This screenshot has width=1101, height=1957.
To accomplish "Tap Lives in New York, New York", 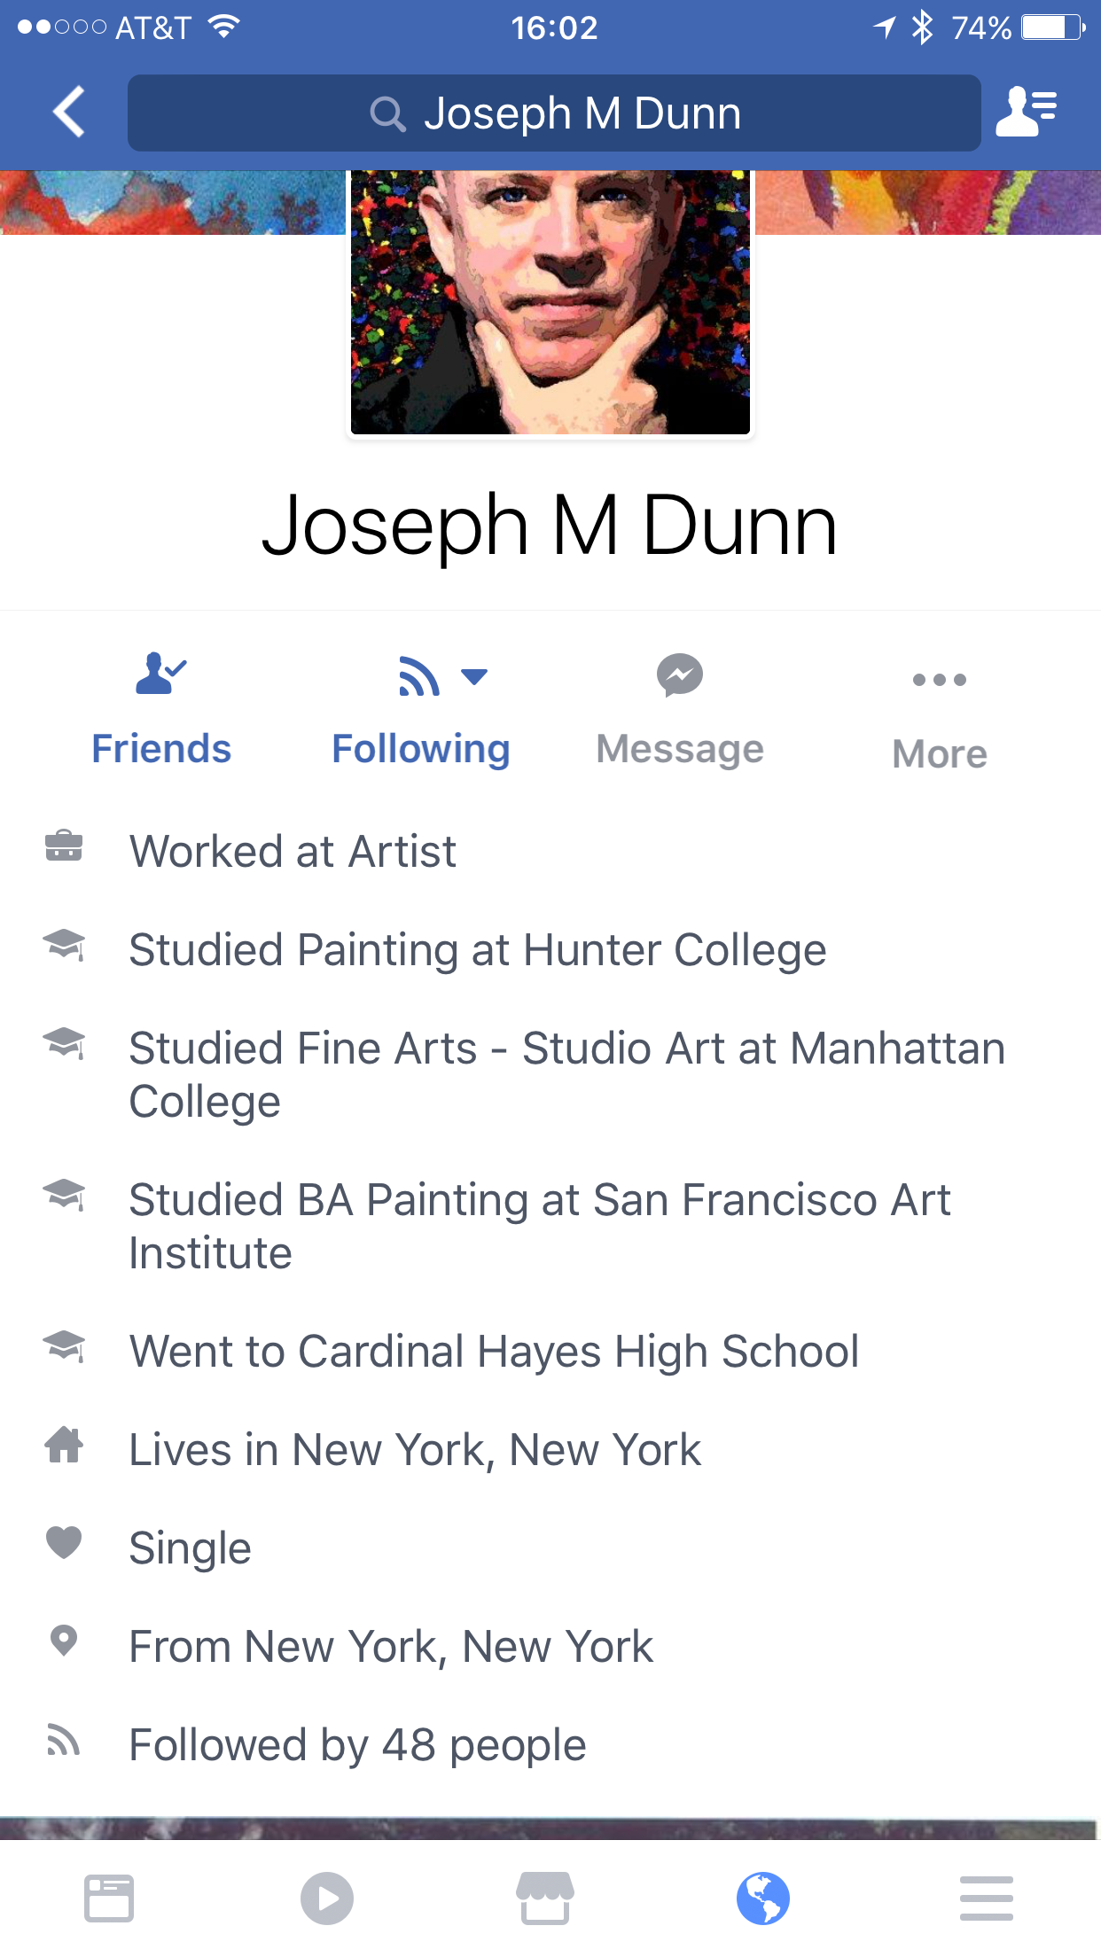I will [415, 1450].
